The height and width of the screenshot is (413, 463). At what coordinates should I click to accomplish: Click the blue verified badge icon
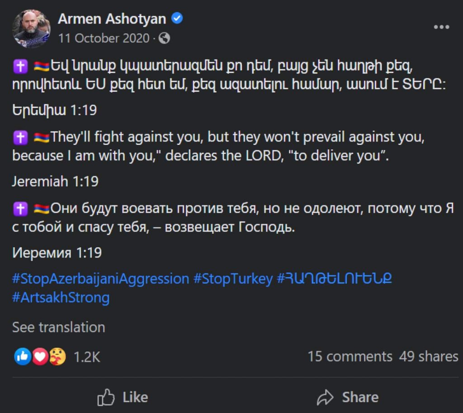[x=178, y=19]
